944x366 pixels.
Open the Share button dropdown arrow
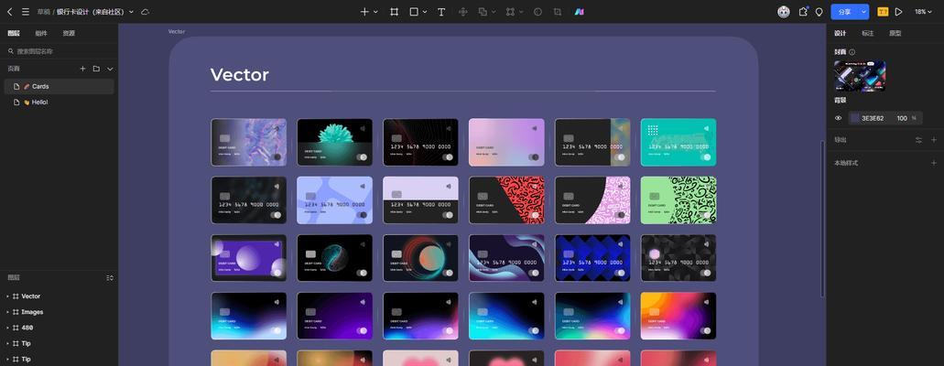pyautogui.click(x=864, y=11)
